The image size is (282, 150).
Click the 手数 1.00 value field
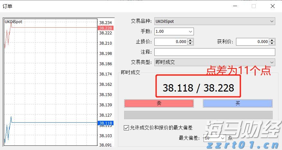[170, 31]
